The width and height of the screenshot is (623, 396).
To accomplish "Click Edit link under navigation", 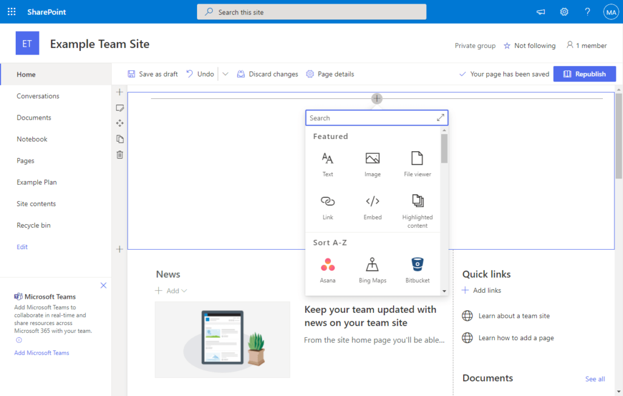I will pos(22,247).
